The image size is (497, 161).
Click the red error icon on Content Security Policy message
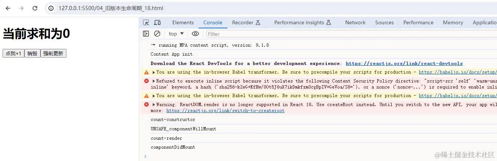(146, 81)
